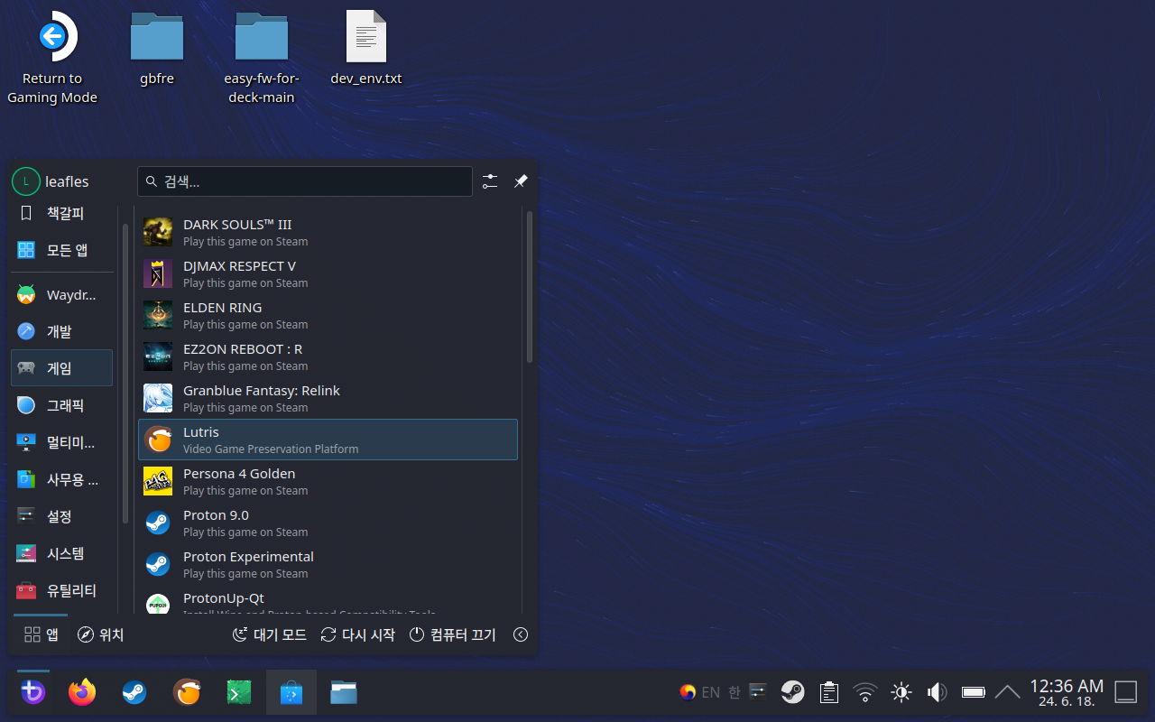Select the 그래픽 graphics category
This screenshot has width=1155, height=722.
[62, 405]
